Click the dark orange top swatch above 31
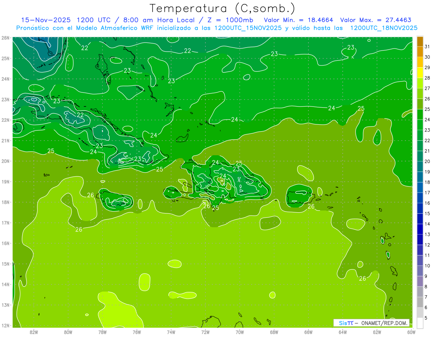The image size is (437, 337). (x=420, y=41)
